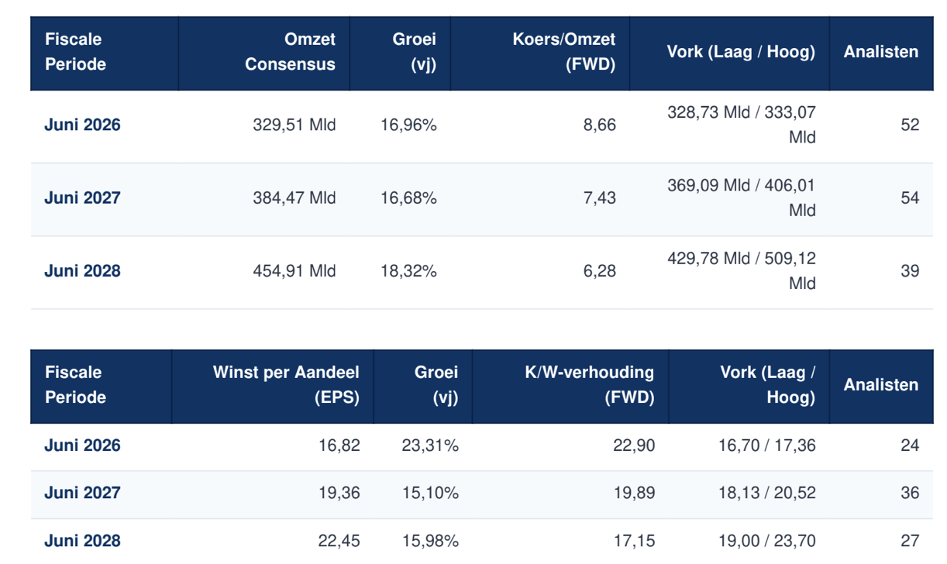The image size is (947, 564).
Task: Click Juni 2028 in the EPS table
Action: tap(82, 541)
